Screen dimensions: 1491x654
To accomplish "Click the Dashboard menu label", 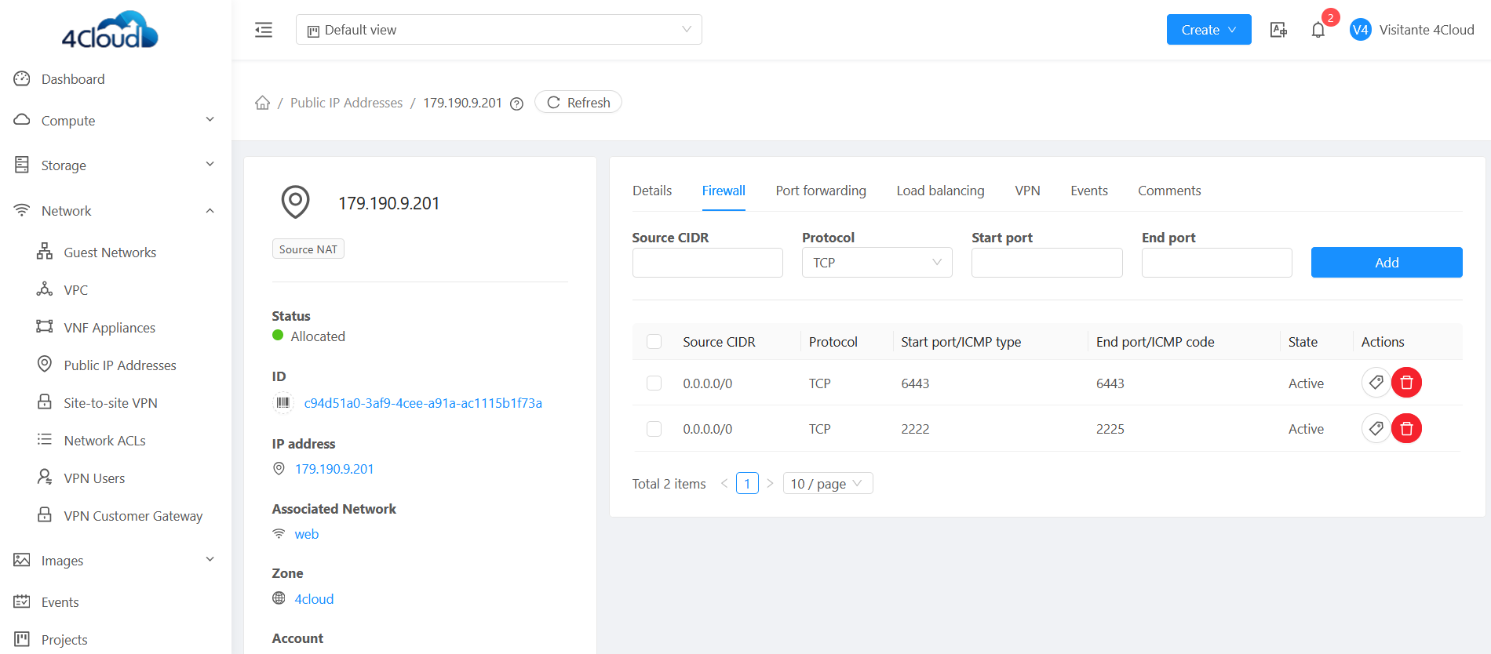I will (x=73, y=78).
